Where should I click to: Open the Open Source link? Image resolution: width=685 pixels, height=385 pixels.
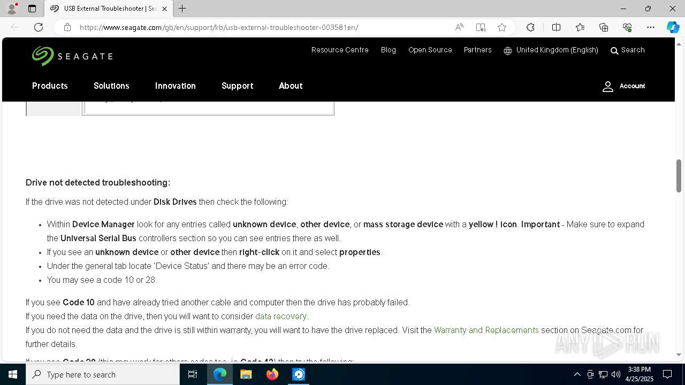[x=430, y=50]
